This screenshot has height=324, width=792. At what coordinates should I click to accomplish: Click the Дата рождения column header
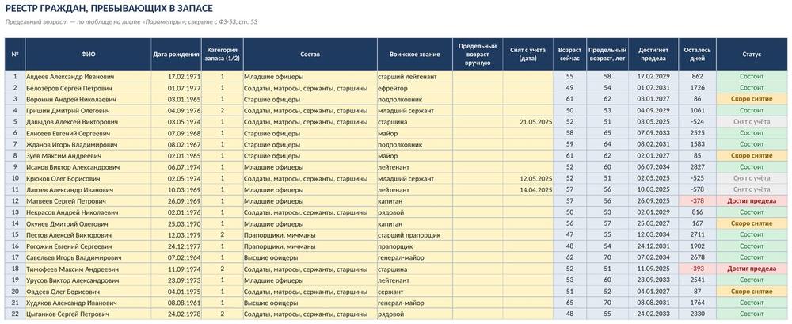[176, 55]
